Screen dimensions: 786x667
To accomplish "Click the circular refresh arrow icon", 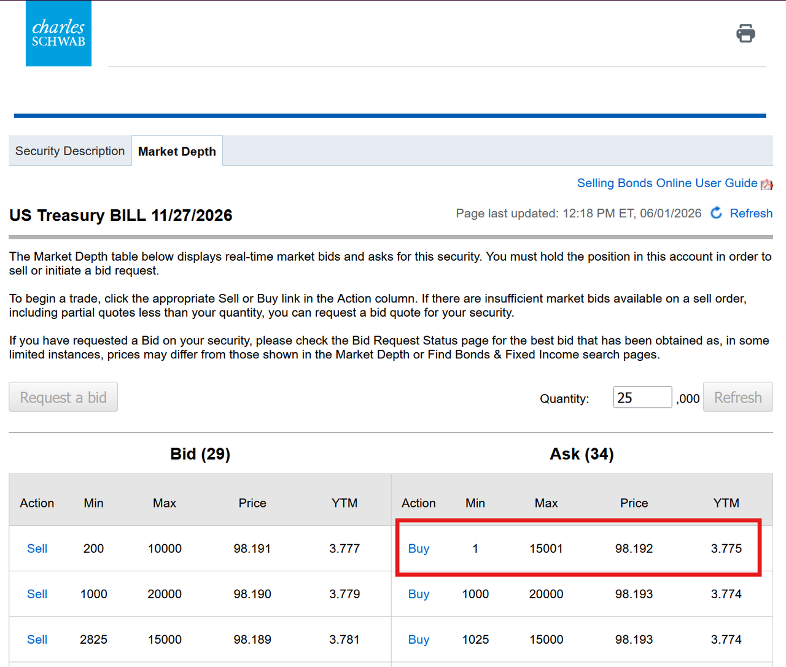I will [x=716, y=213].
